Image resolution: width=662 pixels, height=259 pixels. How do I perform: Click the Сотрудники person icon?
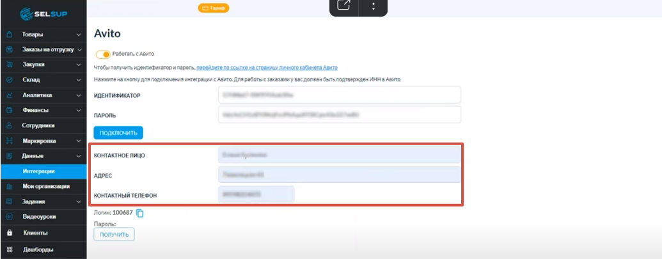pyautogui.click(x=10, y=126)
